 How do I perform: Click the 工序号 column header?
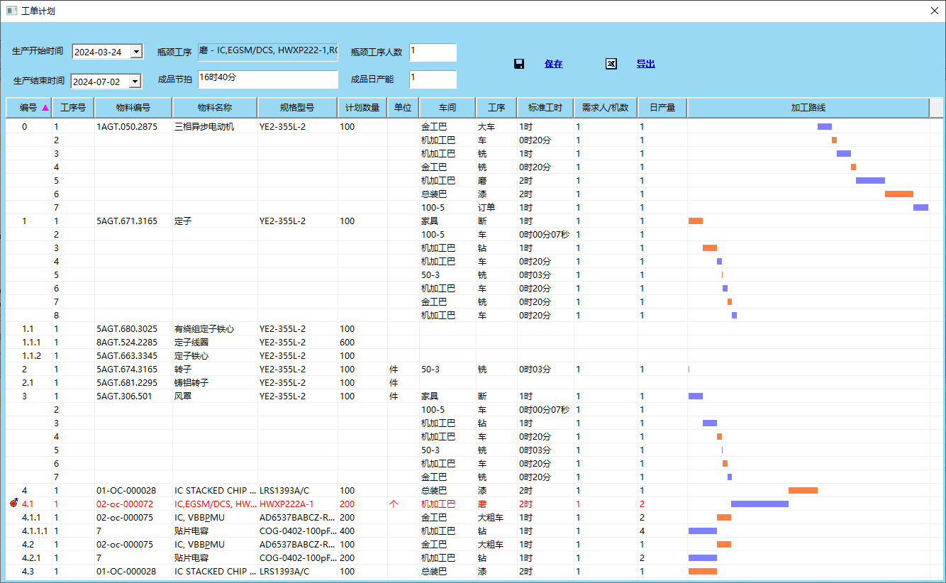point(73,108)
